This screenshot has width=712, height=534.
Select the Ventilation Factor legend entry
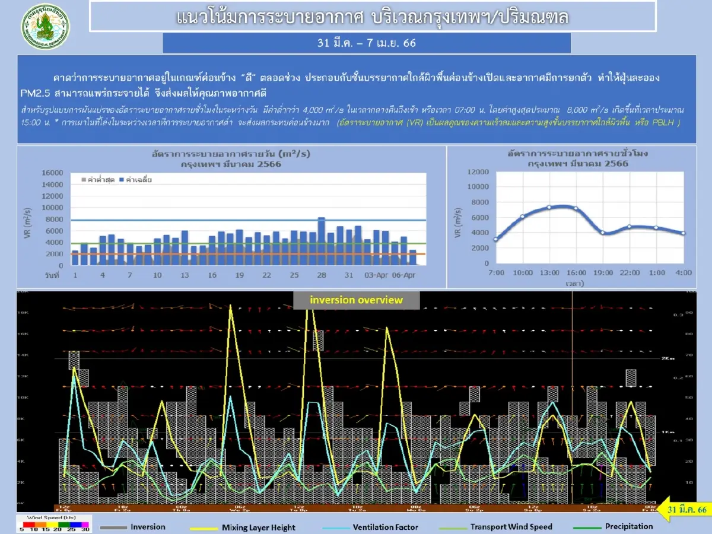[370, 527]
